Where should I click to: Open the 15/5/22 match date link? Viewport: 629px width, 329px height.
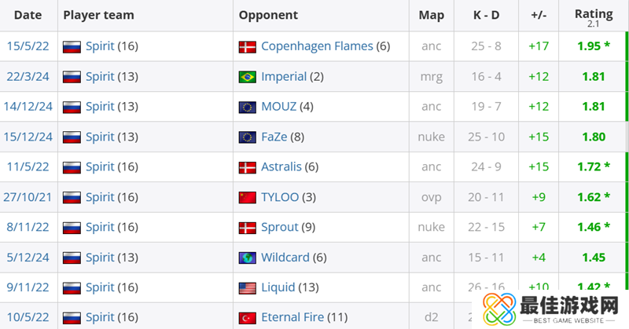tap(28, 46)
